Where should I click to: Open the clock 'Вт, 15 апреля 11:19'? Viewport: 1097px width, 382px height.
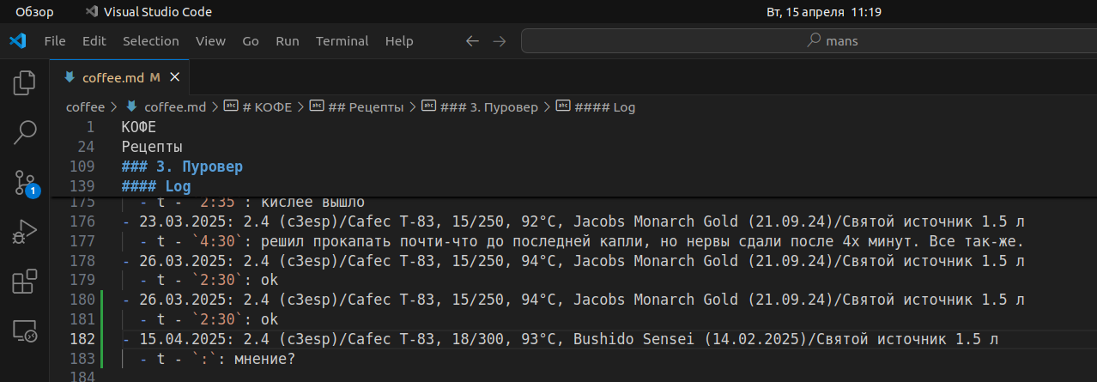point(823,12)
